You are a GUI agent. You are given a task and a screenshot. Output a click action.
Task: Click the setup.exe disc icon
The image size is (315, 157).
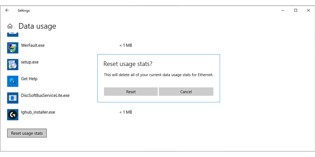point(13,64)
